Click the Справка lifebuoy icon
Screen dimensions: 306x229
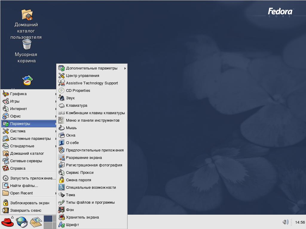(6, 168)
